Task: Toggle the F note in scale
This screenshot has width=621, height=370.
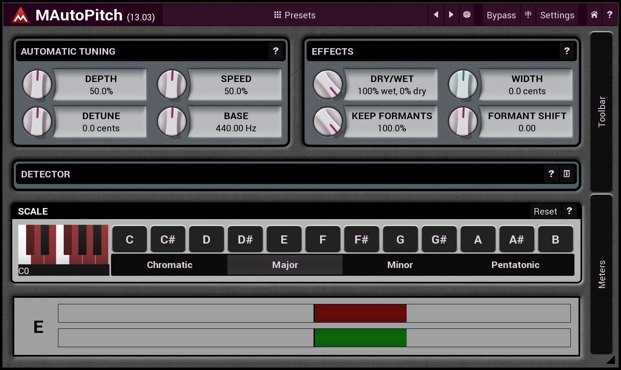Action: coord(323,239)
